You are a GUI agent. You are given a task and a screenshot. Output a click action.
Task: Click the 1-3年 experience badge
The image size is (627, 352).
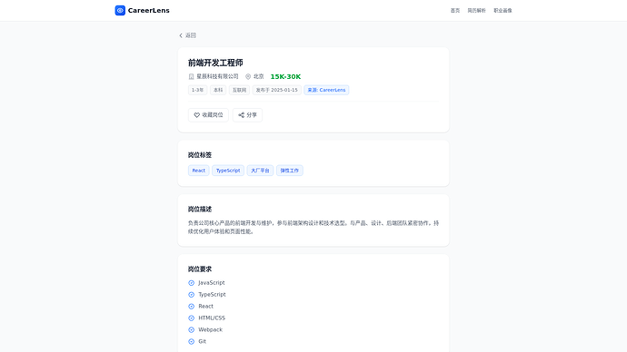[197, 90]
